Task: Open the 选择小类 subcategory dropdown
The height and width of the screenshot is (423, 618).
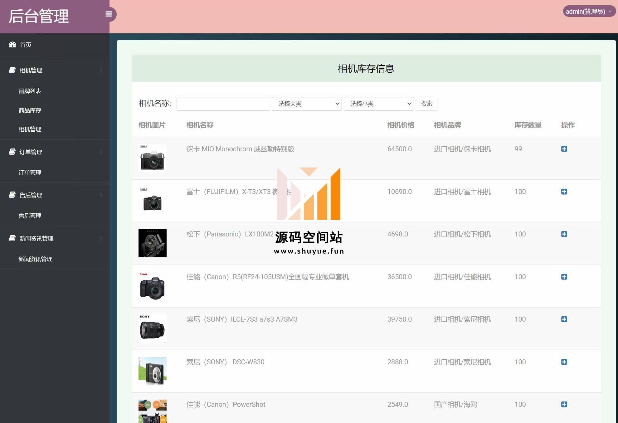Action: (379, 104)
